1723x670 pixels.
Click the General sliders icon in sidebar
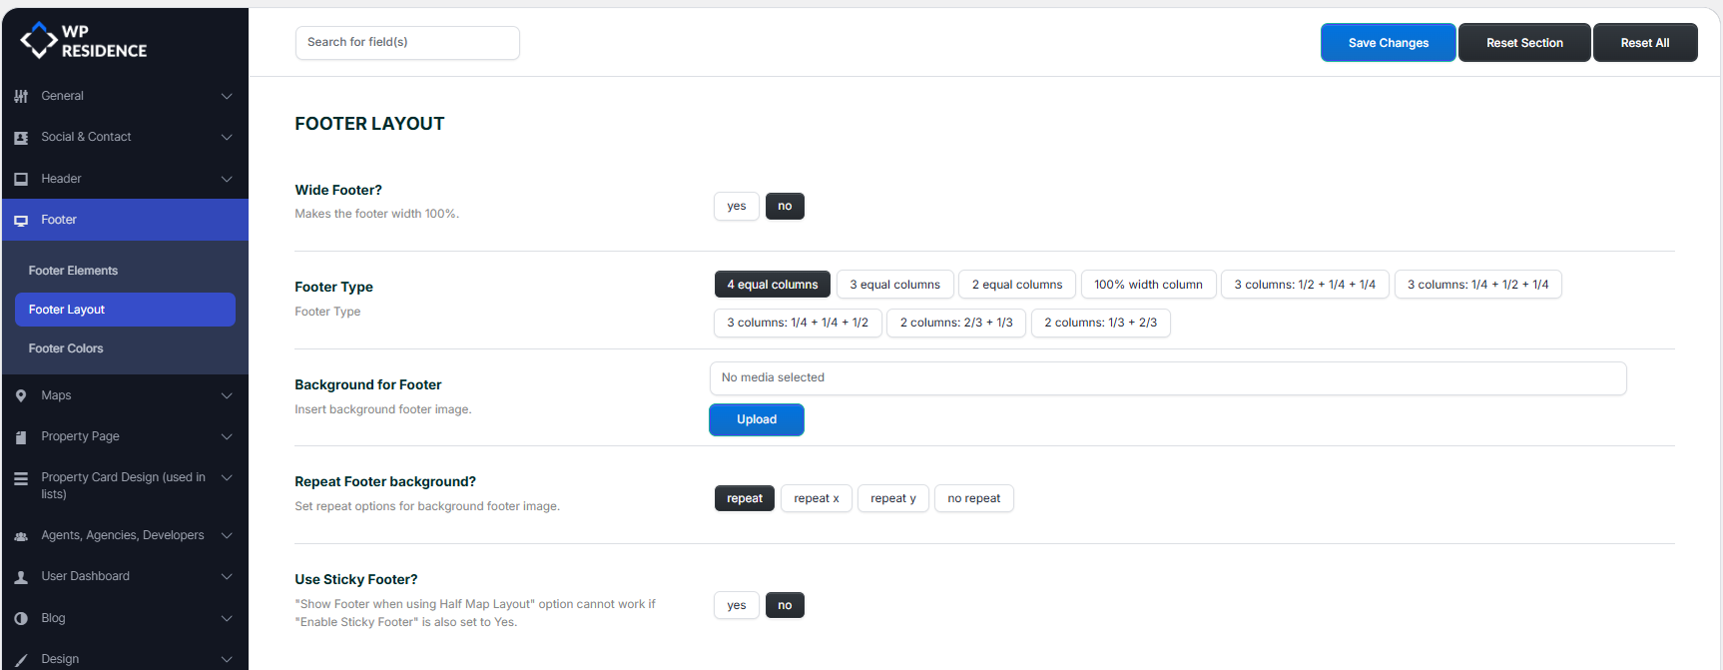(x=21, y=97)
